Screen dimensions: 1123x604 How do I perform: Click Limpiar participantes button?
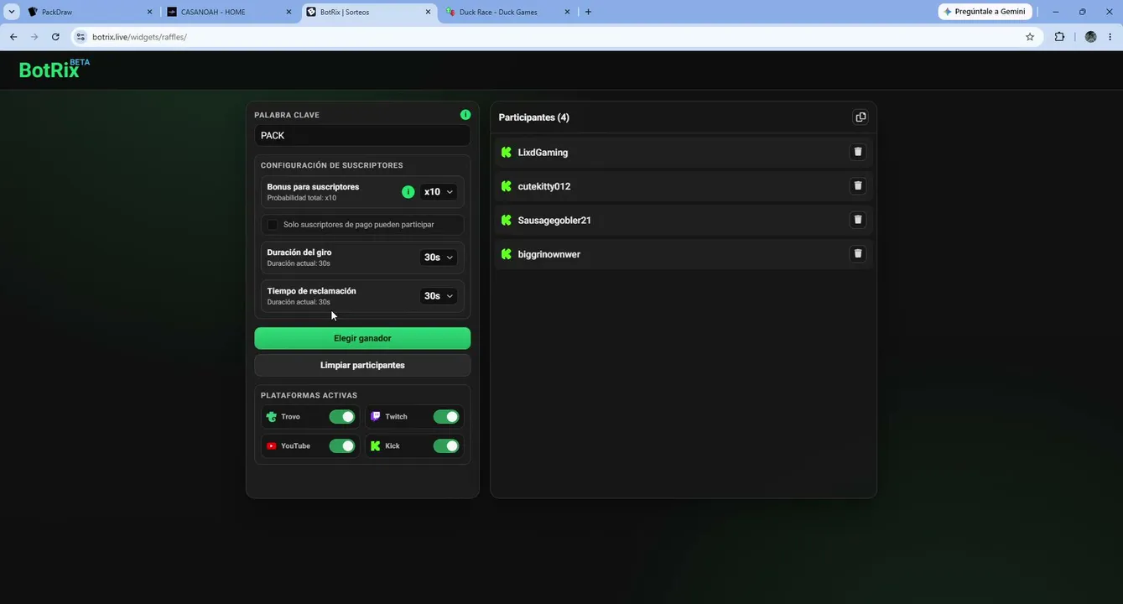[x=362, y=365]
